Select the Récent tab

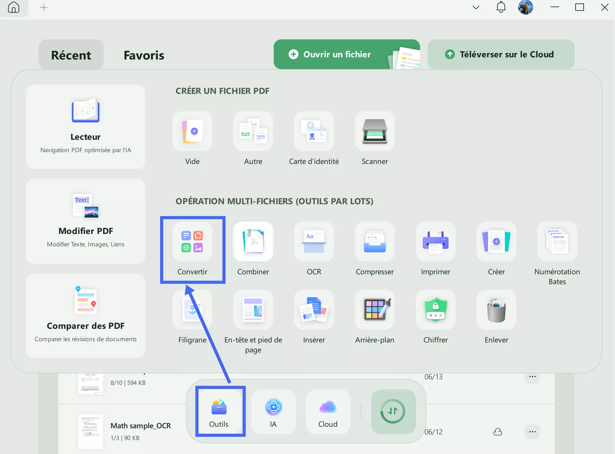tap(71, 55)
